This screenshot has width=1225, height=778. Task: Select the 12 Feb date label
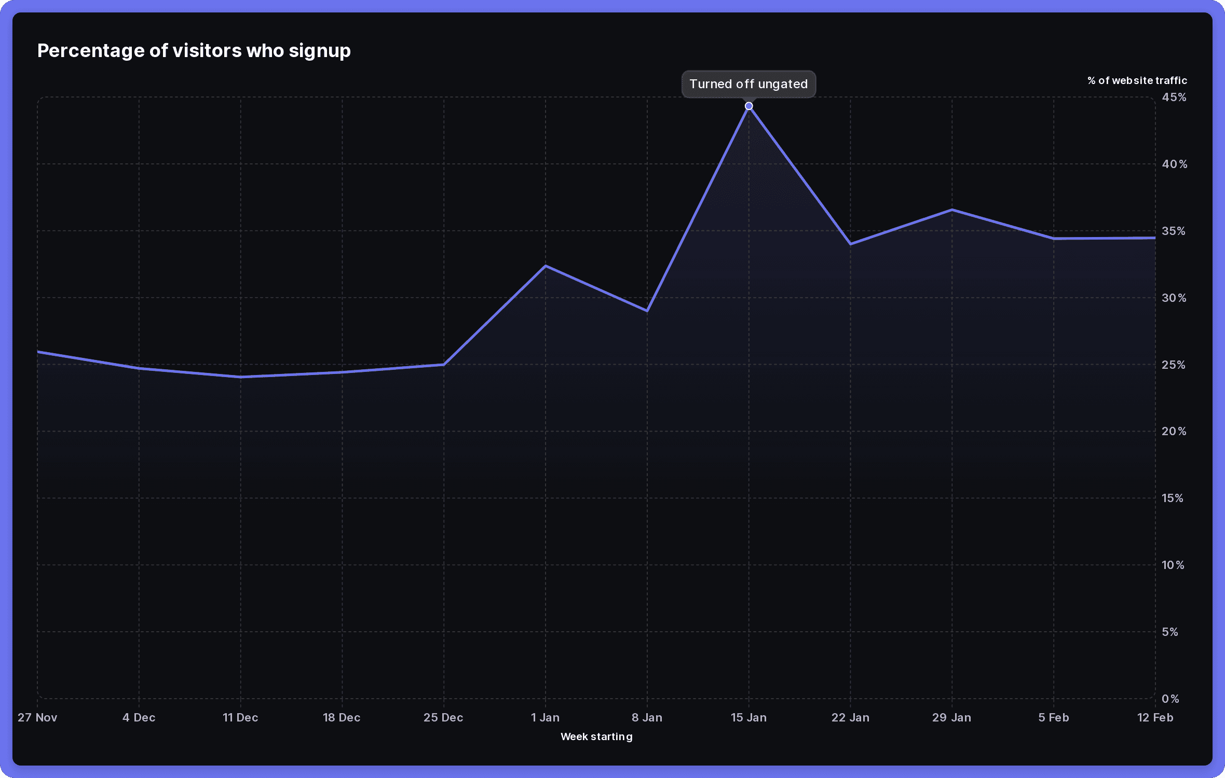[1155, 717]
